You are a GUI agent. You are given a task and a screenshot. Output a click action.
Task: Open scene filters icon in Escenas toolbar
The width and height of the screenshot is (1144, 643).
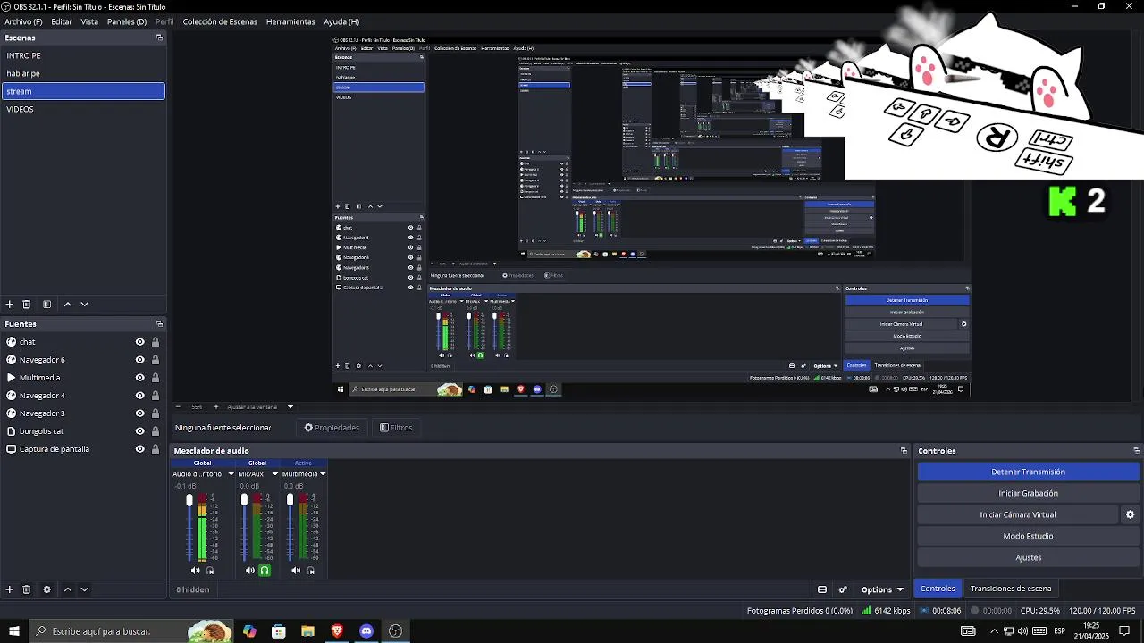pos(46,305)
